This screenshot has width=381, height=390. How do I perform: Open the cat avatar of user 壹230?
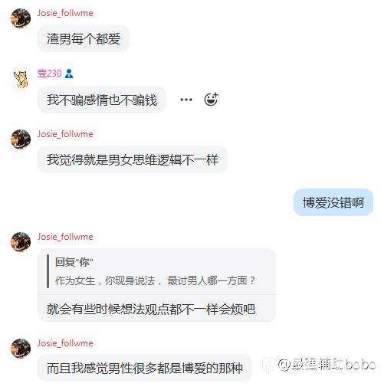21,79
